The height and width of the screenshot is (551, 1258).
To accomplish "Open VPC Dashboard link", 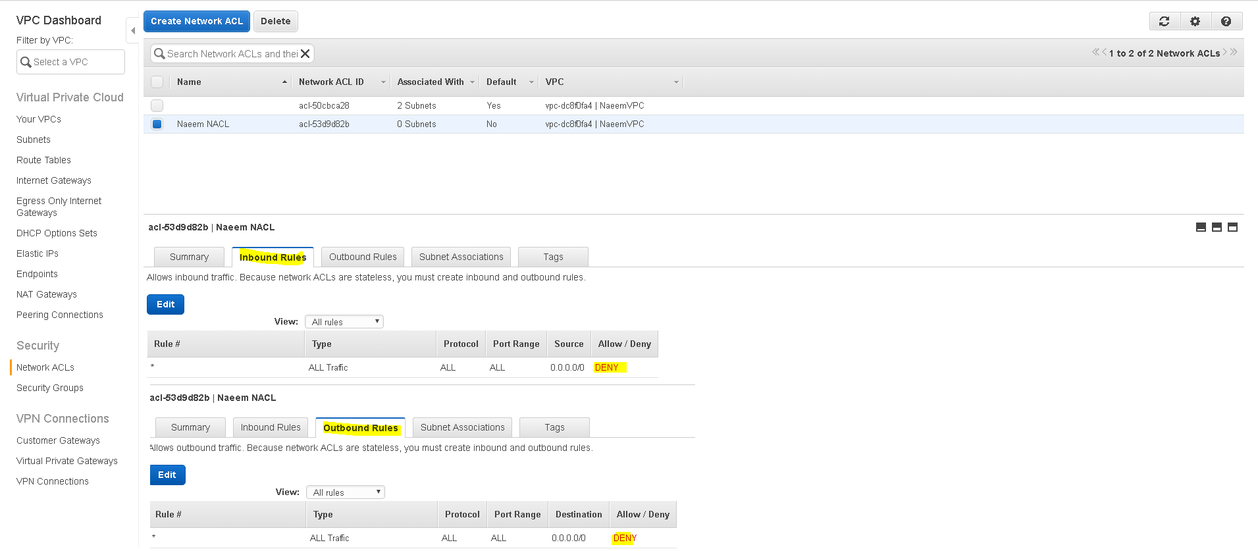I will 59,20.
